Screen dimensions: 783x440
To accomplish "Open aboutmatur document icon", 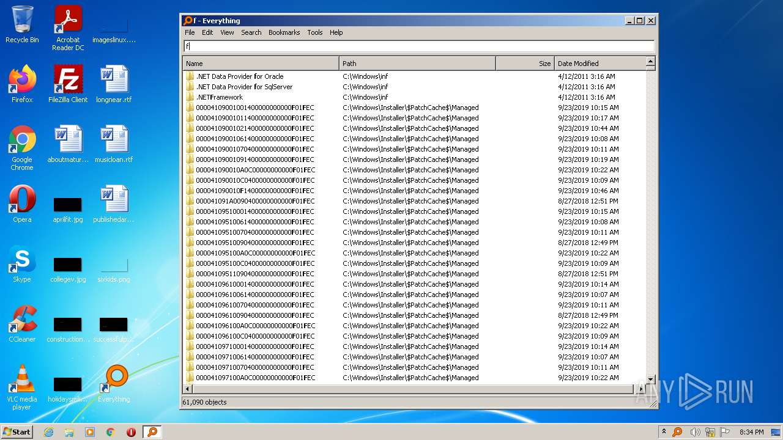I will pyautogui.click(x=68, y=144).
